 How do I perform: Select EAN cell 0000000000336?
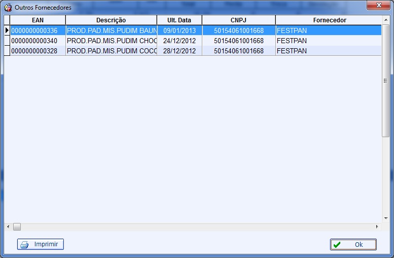coord(38,30)
